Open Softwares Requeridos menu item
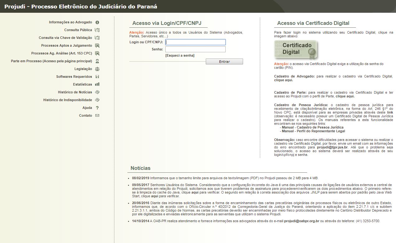The height and width of the screenshot is (243, 396). (74, 77)
